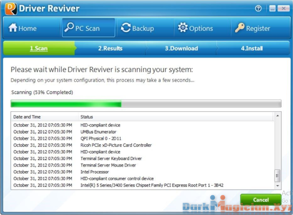
Task: Click scroll up arrow in log list
Action: pyautogui.click(x=277, y=116)
